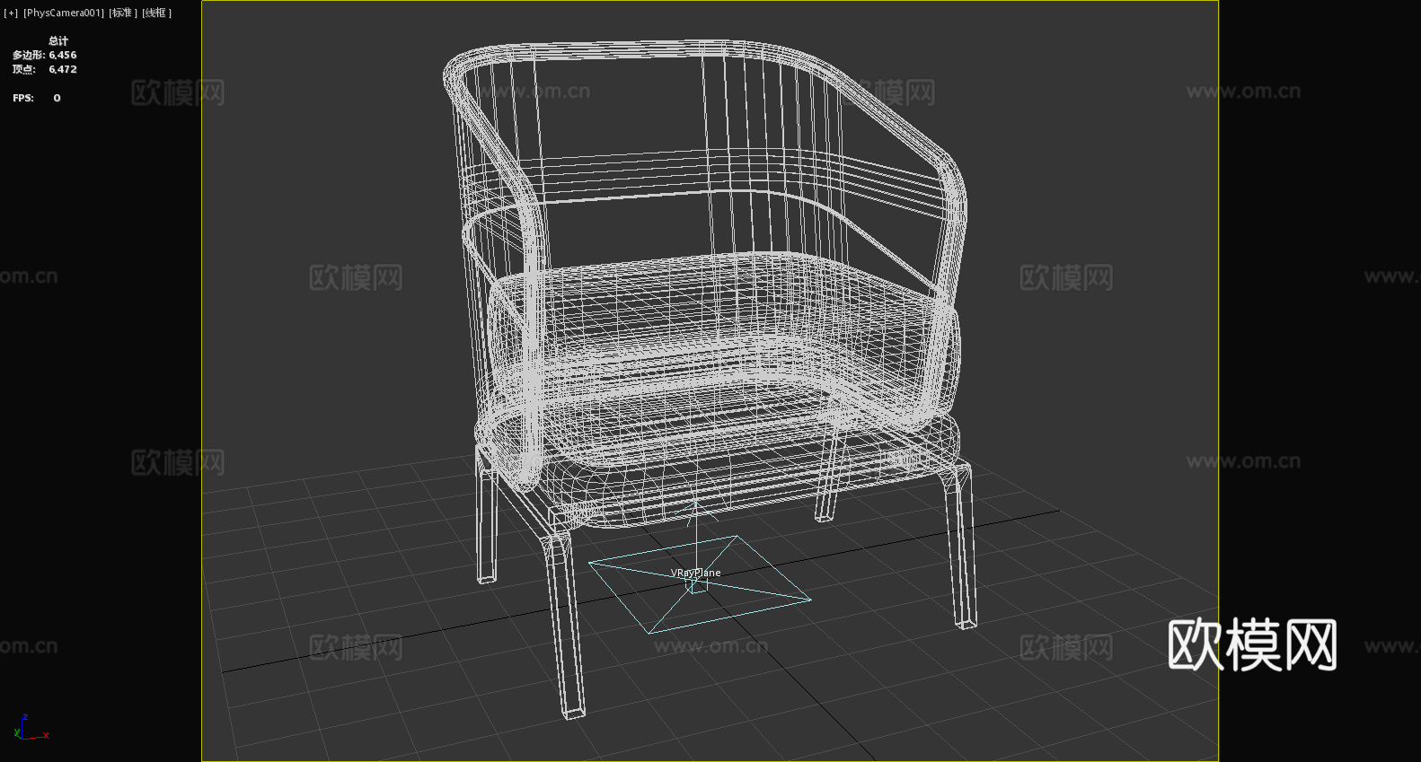Click the 顶点 count 6,472

(63, 69)
